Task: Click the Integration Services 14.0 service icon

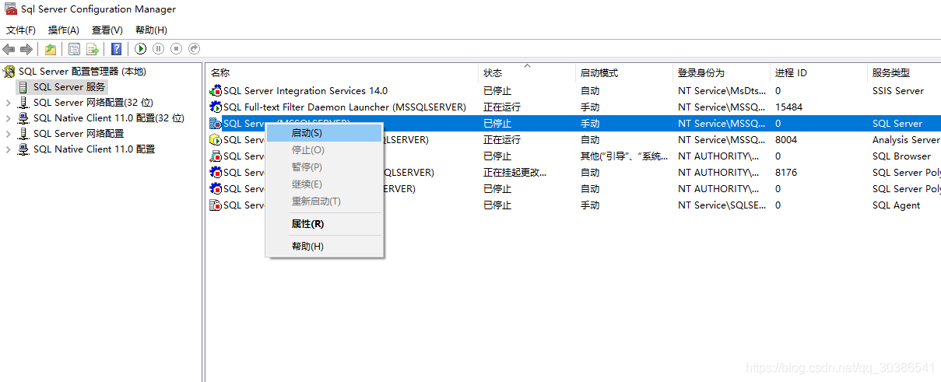Action: tap(216, 91)
